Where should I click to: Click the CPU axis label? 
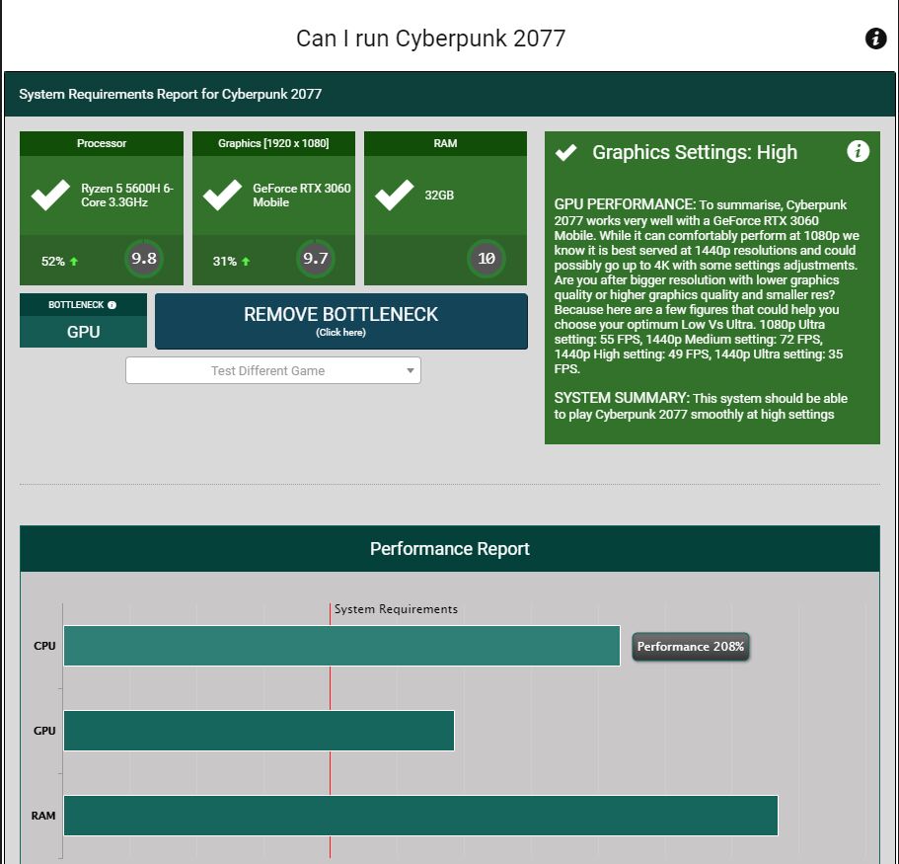coord(44,646)
